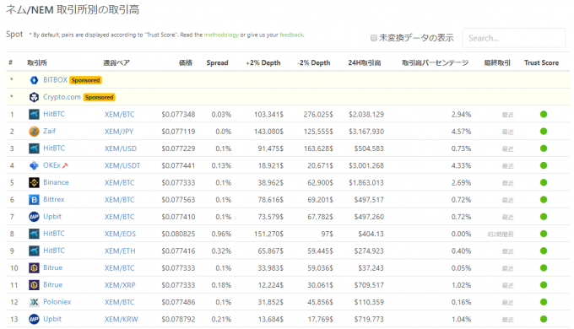Click the Sponsored badge next to BITBOX
The width and height of the screenshot is (574, 329).
coord(85,80)
